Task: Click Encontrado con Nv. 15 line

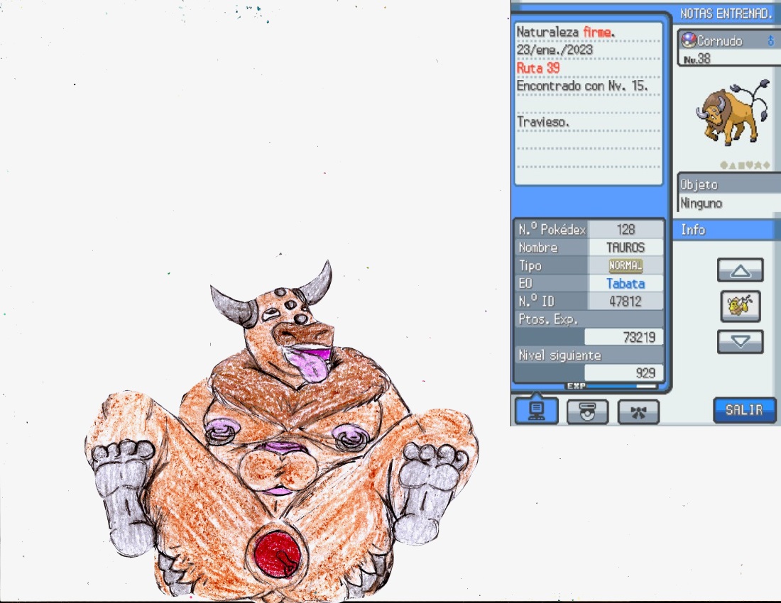Action: click(582, 86)
